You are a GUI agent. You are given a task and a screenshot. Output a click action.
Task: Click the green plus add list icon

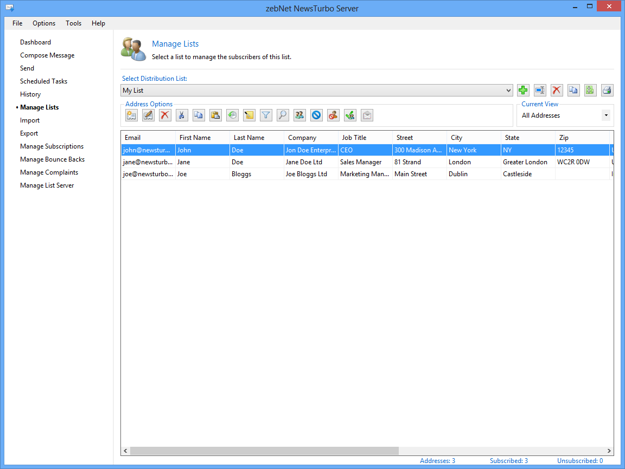(523, 91)
